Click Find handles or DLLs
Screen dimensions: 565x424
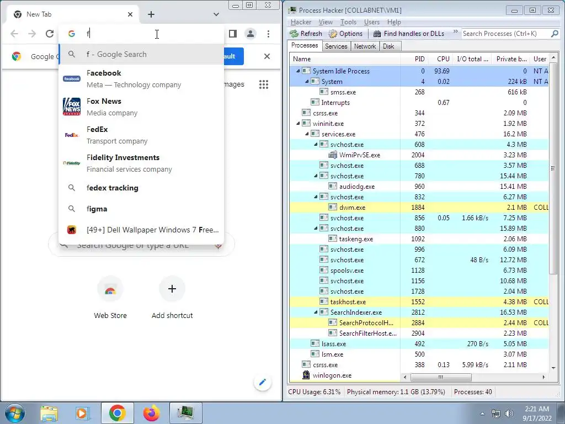[x=409, y=34]
